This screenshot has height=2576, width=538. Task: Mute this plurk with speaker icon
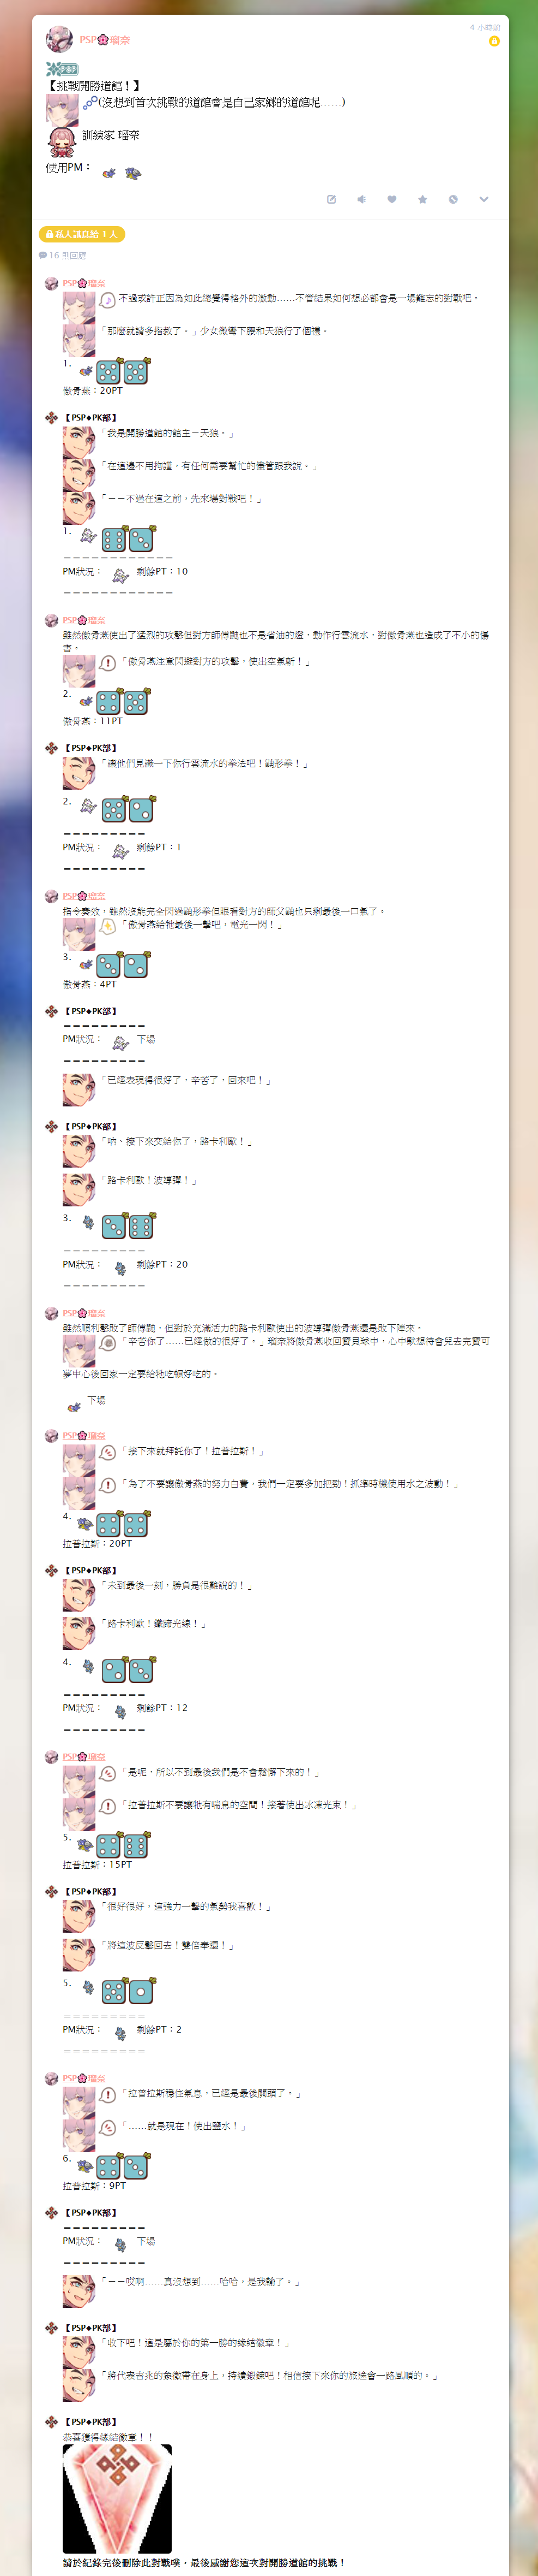[361, 199]
